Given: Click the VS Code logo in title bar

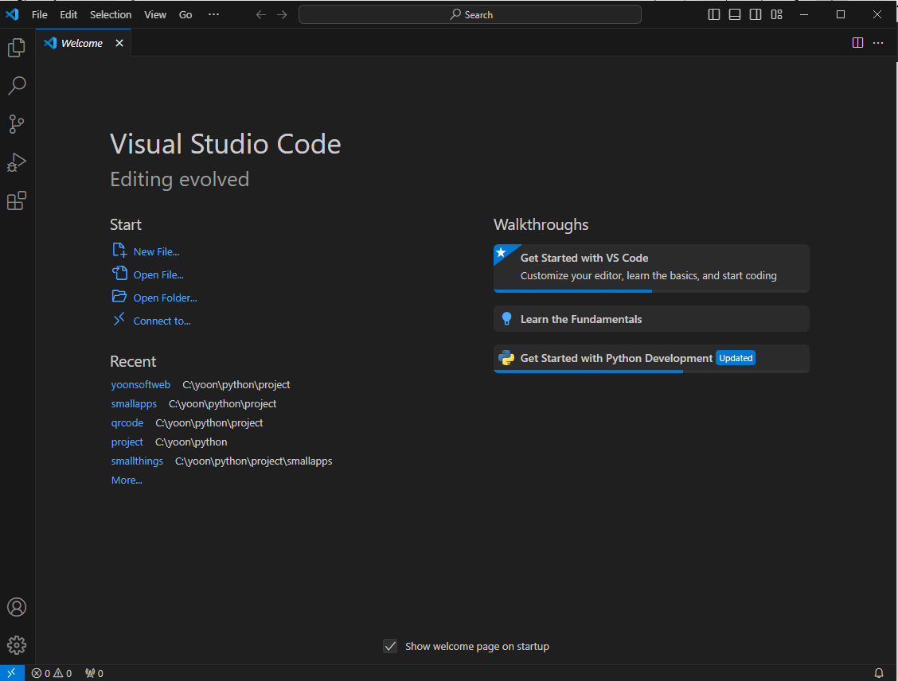Looking at the screenshot, I should point(12,14).
